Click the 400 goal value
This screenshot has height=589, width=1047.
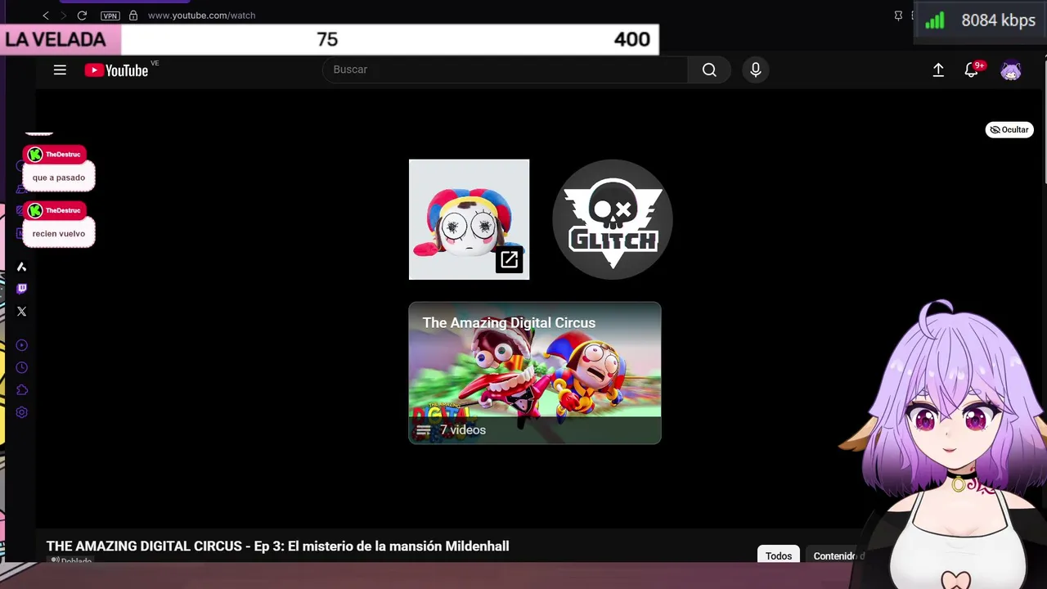[x=632, y=39]
